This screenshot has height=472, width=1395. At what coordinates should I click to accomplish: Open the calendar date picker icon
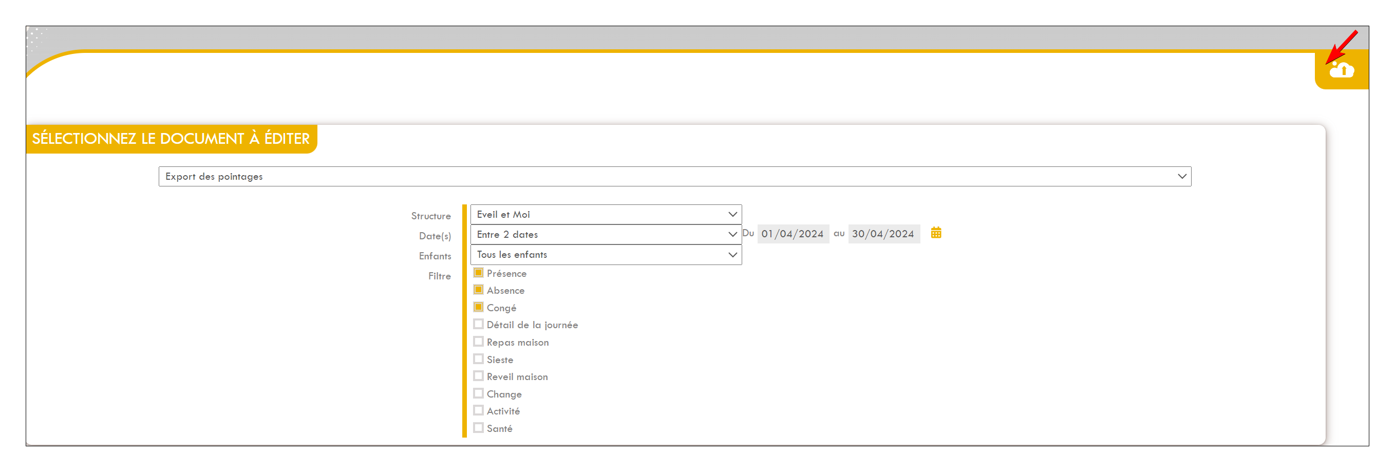click(x=936, y=233)
